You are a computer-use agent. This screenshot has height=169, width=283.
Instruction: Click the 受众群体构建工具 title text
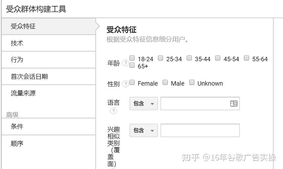(x=36, y=9)
